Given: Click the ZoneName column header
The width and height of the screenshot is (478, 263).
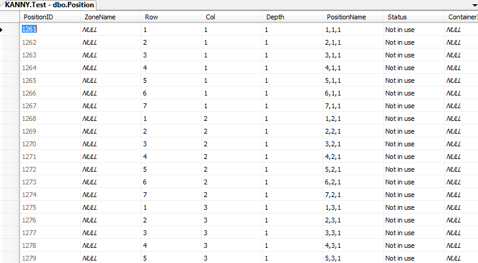Looking at the screenshot, I should tap(110, 17).
